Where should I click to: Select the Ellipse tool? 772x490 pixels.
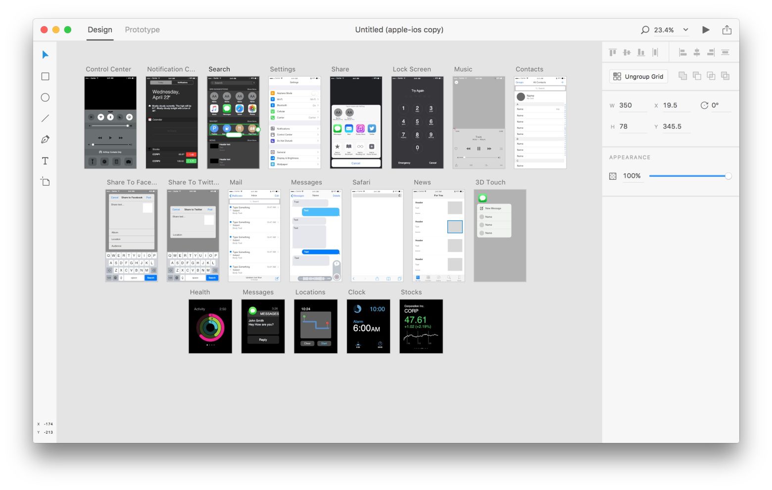coord(45,97)
